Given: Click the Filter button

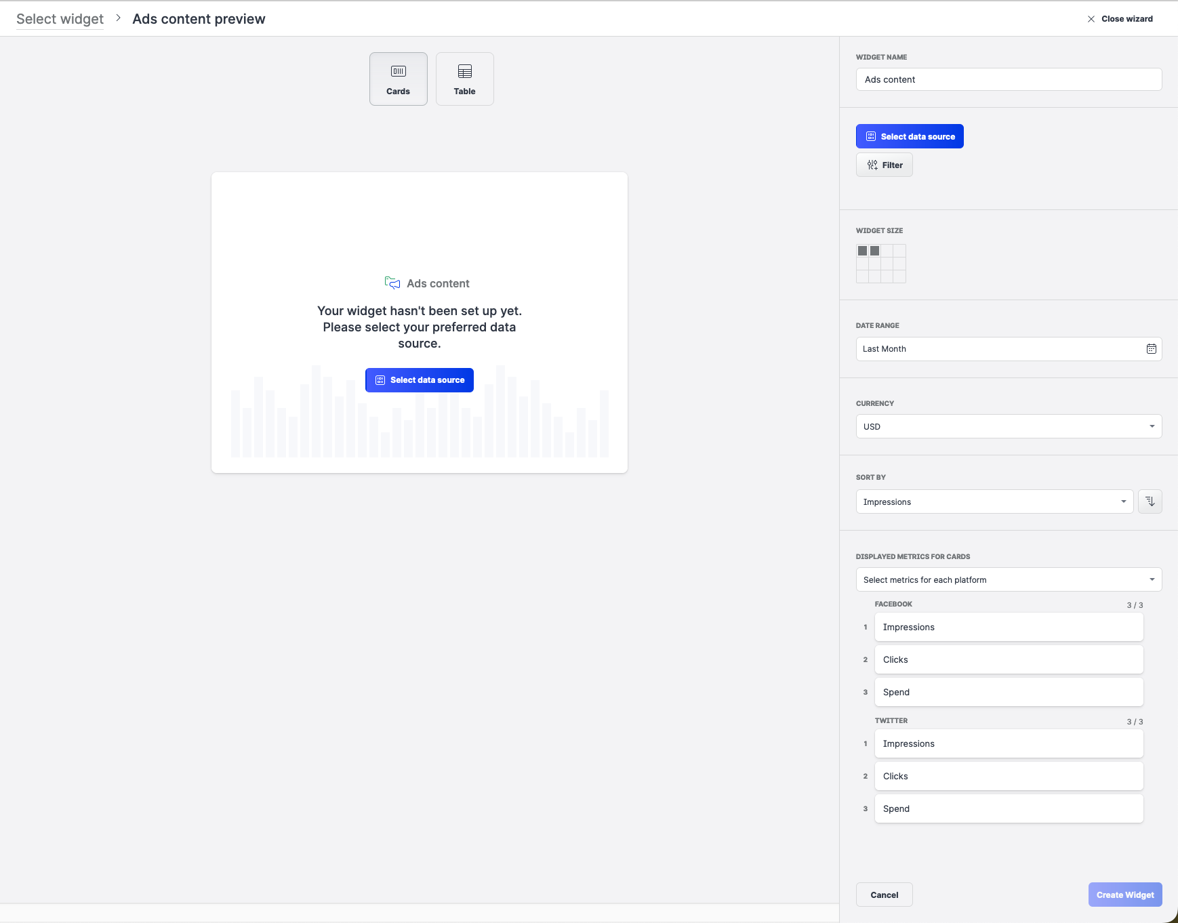Looking at the screenshot, I should pos(885,165).
